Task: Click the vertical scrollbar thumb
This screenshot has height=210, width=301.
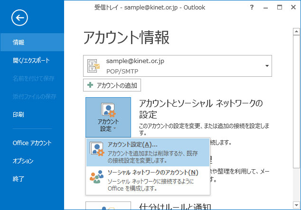Action: coord(296,101)
